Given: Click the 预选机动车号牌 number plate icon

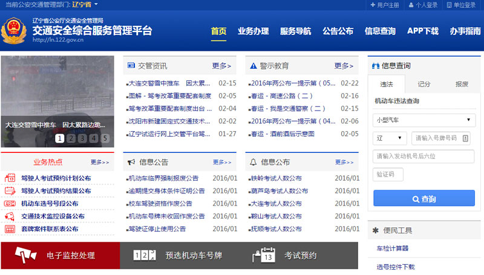Looking at the screenshot, I should [145, 255].
